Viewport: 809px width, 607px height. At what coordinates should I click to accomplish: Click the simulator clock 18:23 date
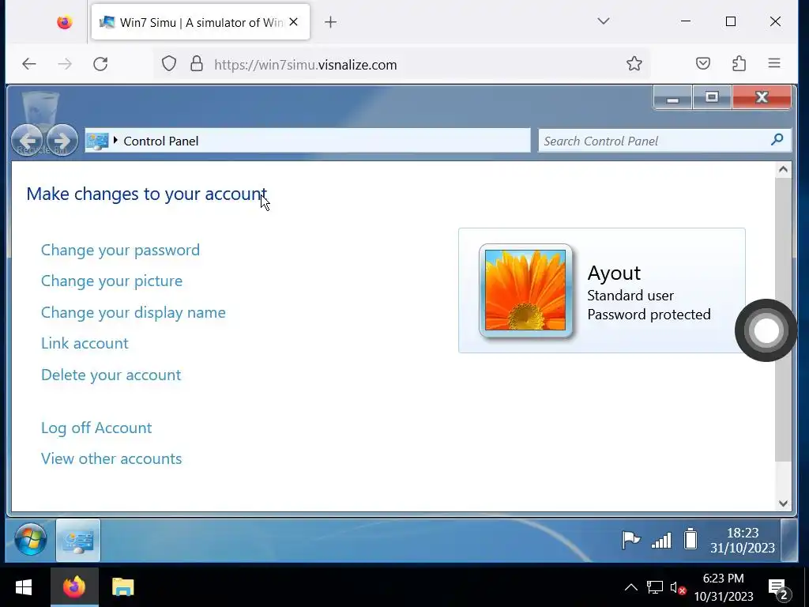[743, 540]
